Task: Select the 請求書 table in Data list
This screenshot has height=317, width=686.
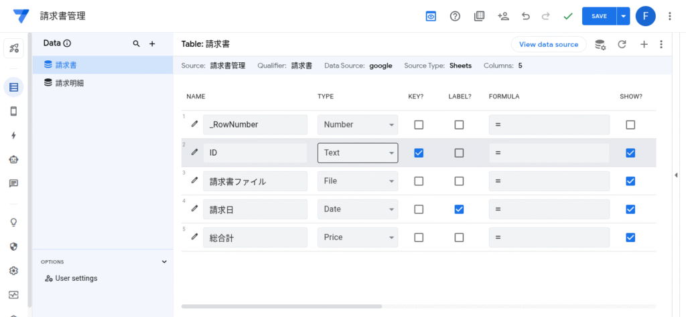Action: [65, 65]
